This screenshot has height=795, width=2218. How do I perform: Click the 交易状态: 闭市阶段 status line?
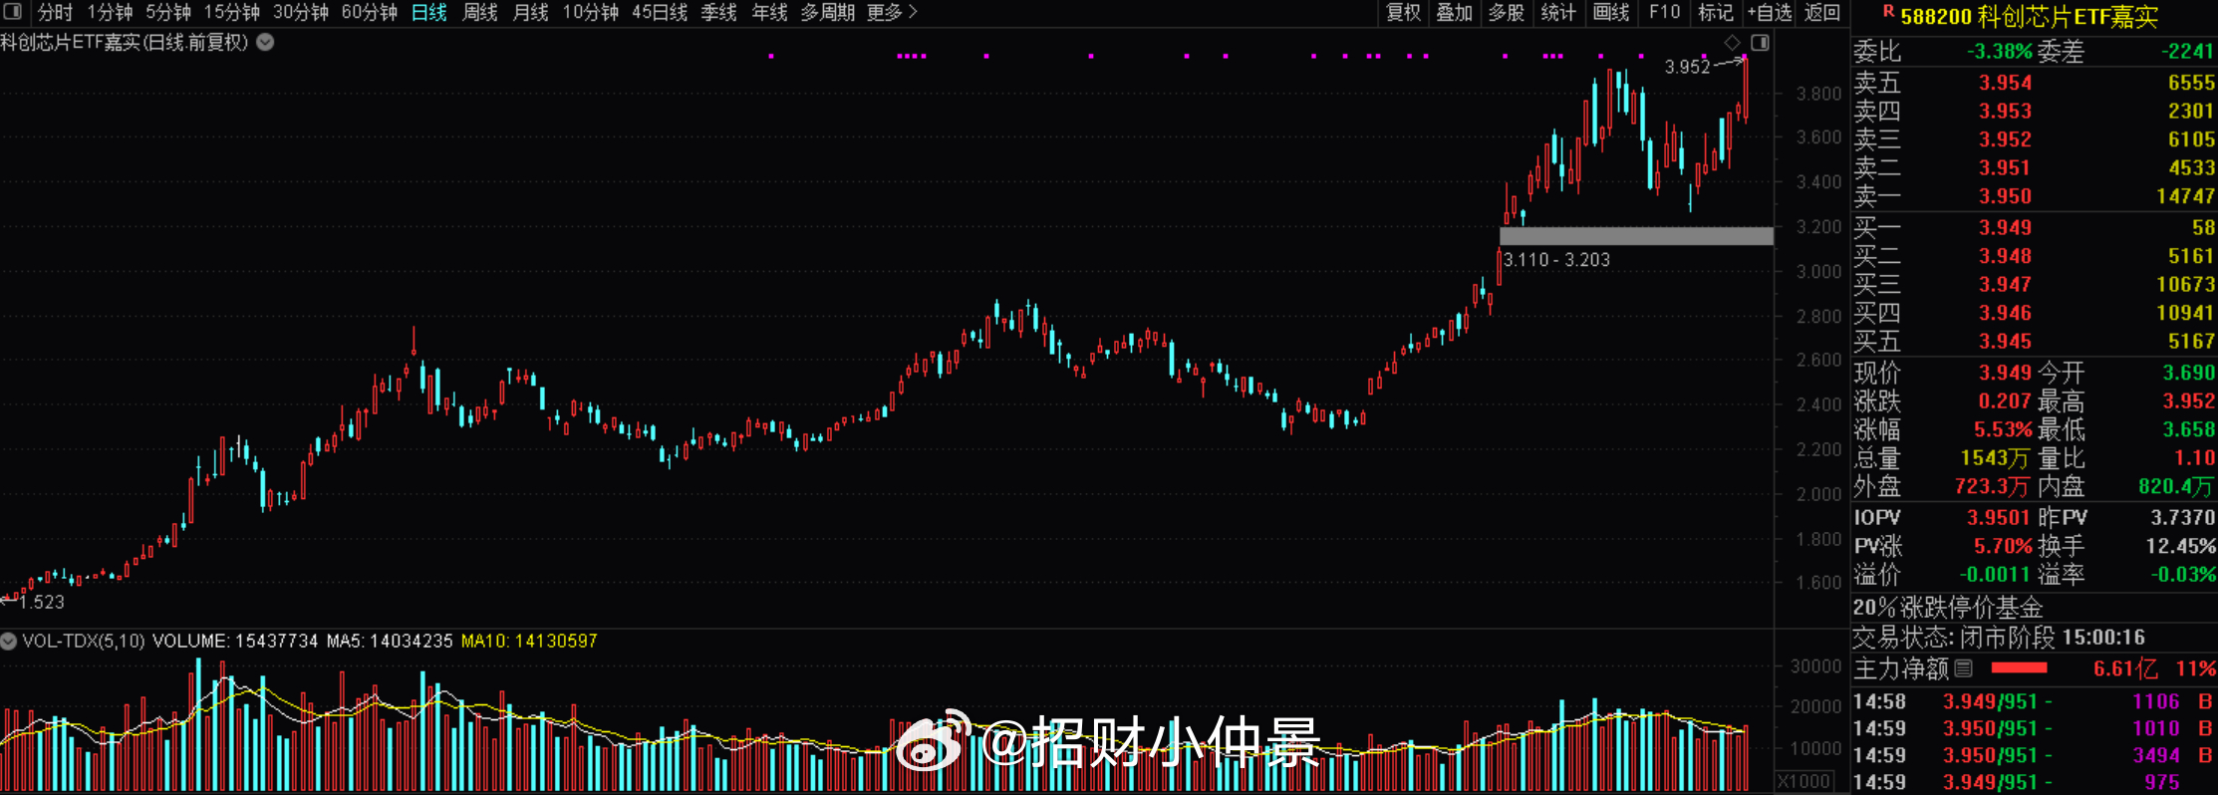click(1998, 638)
